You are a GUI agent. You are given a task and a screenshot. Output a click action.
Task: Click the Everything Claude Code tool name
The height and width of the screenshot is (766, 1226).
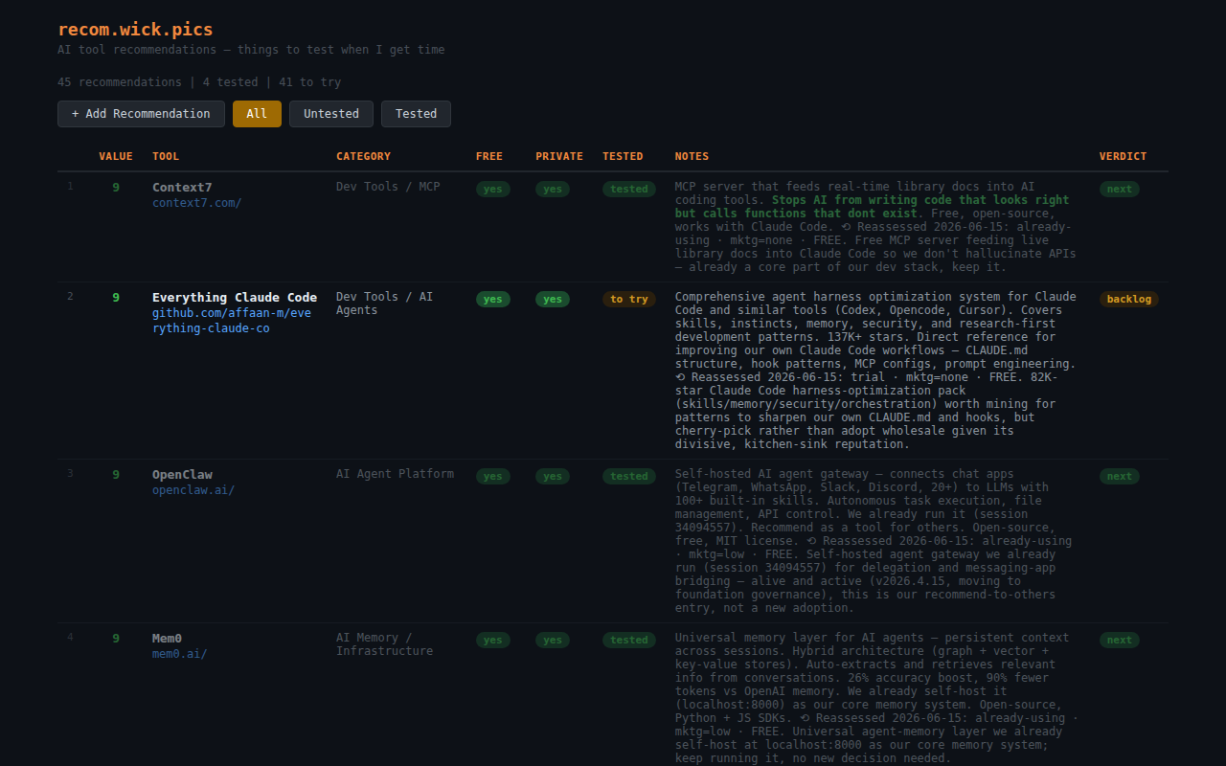[235, 298]
